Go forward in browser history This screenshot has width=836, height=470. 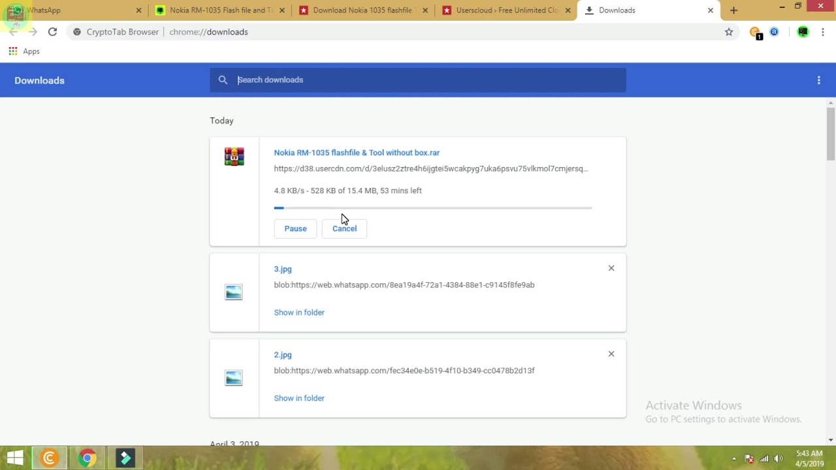(x=33, y=31)
